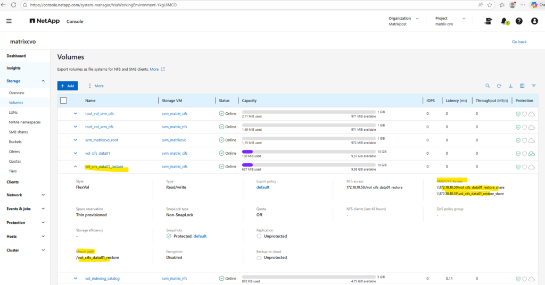Open the hamburger navigation menu
This screenshot has height=285, width=545.
coord(9,21)
